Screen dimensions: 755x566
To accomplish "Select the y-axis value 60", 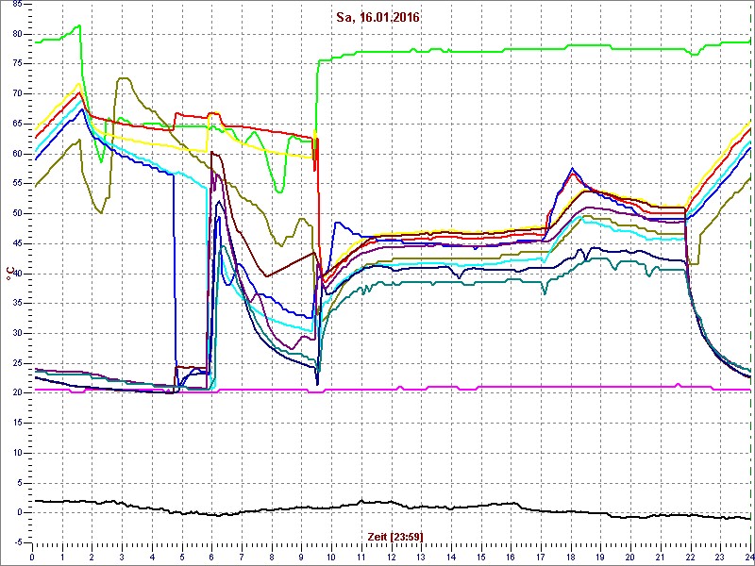I will (17, 154).
